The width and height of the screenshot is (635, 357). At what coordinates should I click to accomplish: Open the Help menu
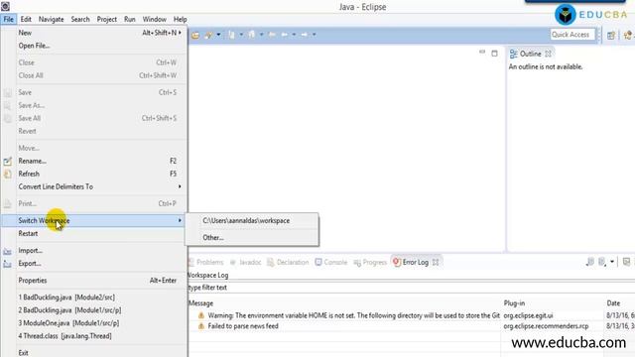coord(181,19)
